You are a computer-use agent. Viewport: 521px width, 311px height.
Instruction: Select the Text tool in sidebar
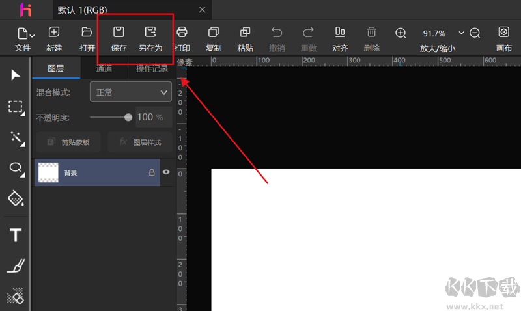(x=15, y=236)
